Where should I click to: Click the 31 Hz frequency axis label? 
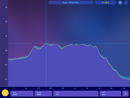click(14, 88)
